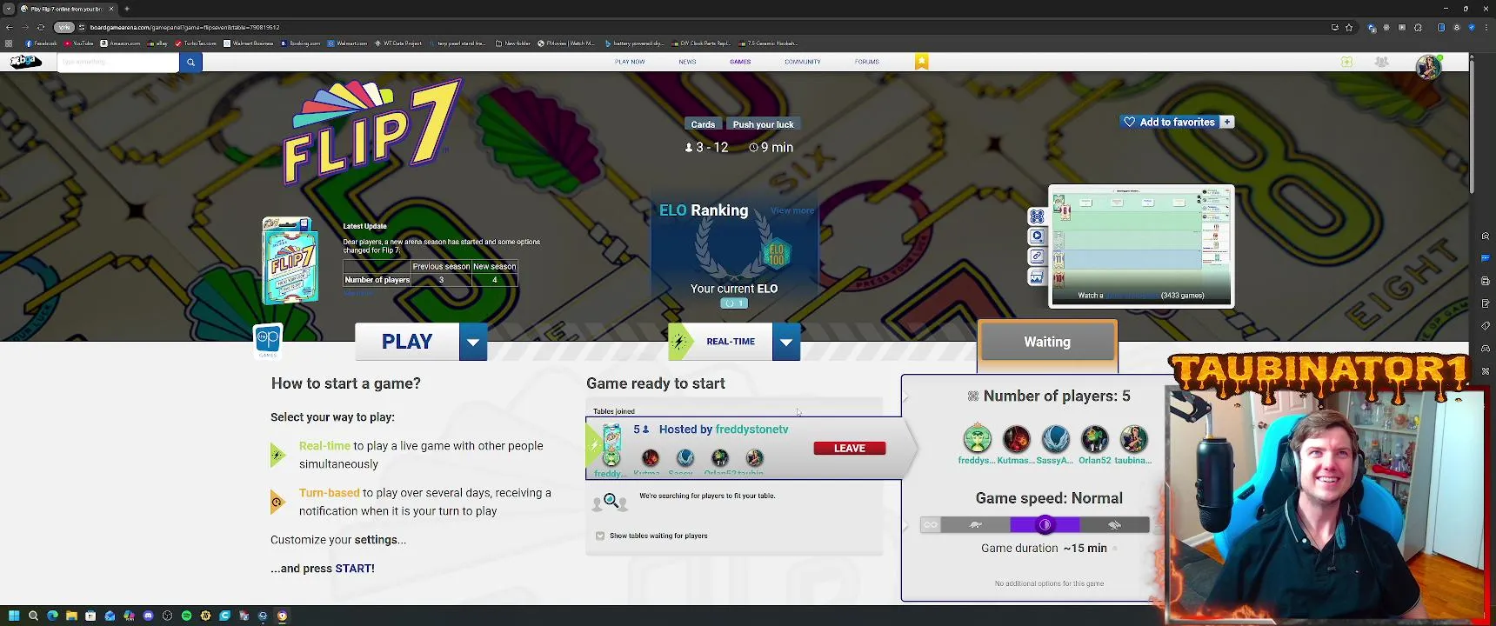The height and width of the screenshot is (626, 1496).
Task: Open the Windows Start menu
Action: 14,616
